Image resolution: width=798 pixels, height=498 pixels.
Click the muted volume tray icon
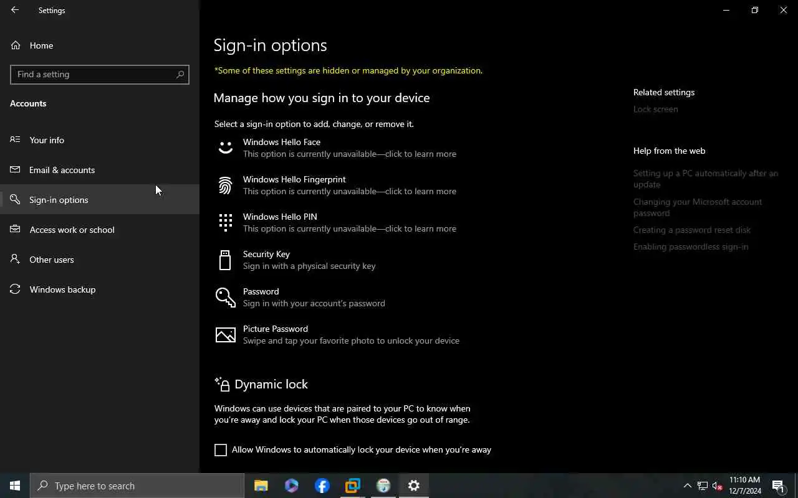point(718,486)
